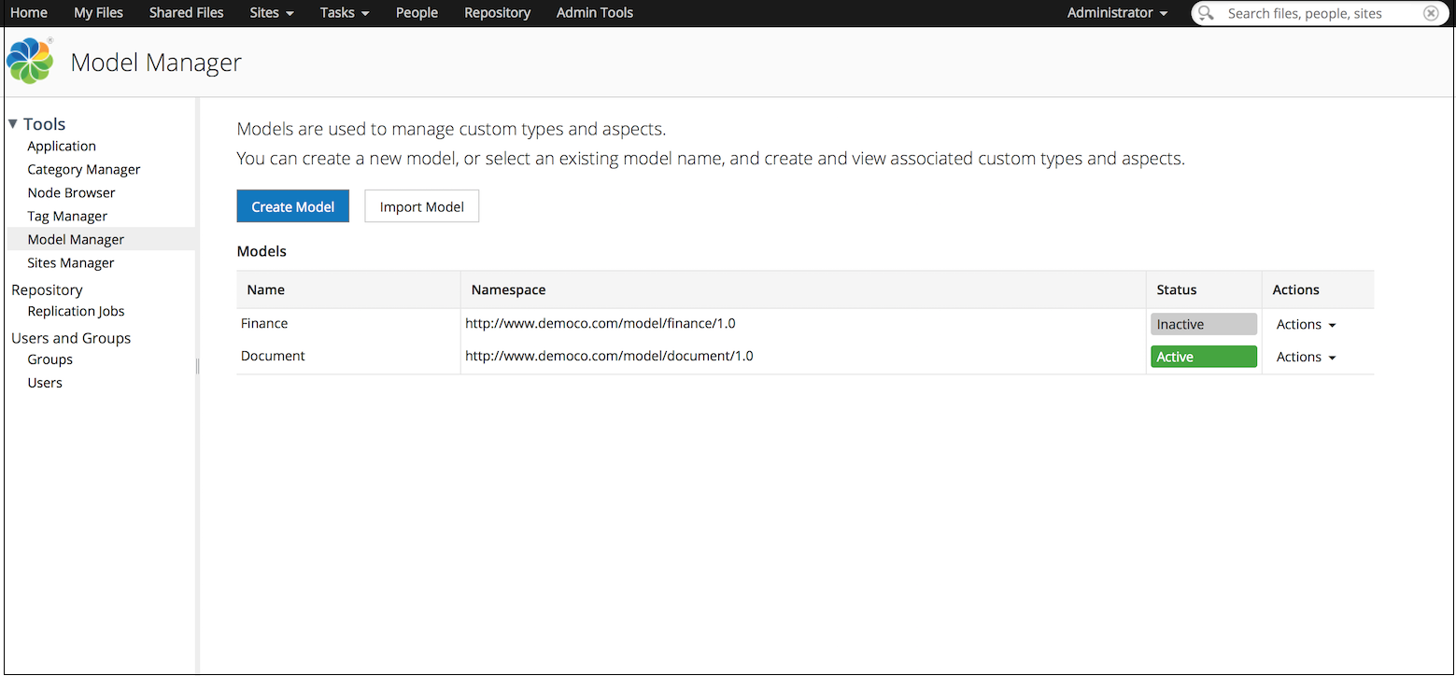
Task: Click the Create Model button
Action: [293, 206]
